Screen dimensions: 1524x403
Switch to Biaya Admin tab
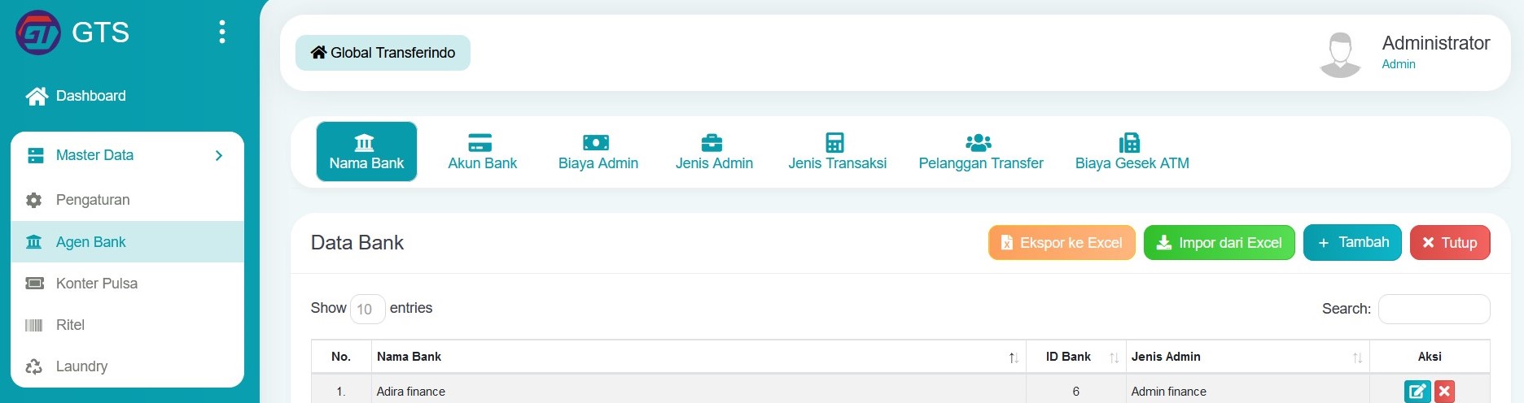(598, 151)
